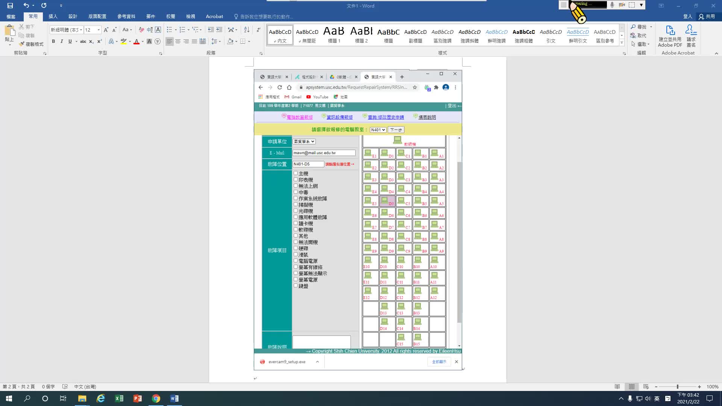Expand the font color dropdown arrow
The width and height of the screenshot is (722, 406).
coord(143,41)
